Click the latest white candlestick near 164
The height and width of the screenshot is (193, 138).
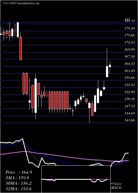[110, 66]
